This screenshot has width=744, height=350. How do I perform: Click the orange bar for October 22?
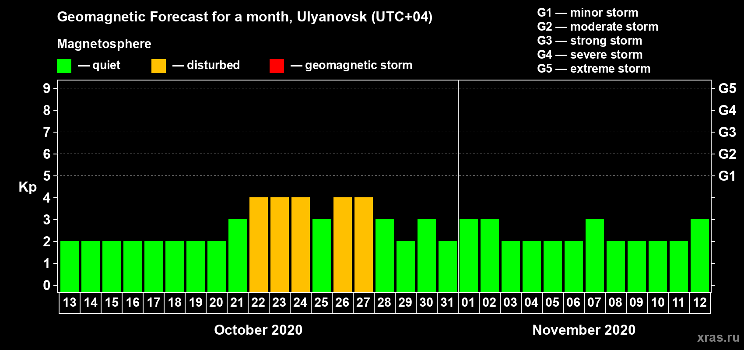pyautogui.click(x=259, y=245)
